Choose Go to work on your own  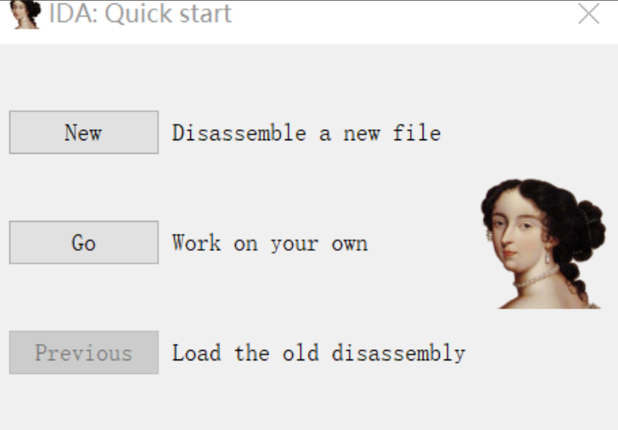pyautogui.click(x=84, y=242)
